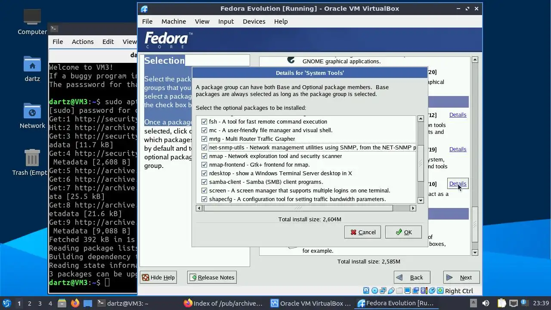Open the Lubuntu start menu bird icon

click(x=7, y=303)
